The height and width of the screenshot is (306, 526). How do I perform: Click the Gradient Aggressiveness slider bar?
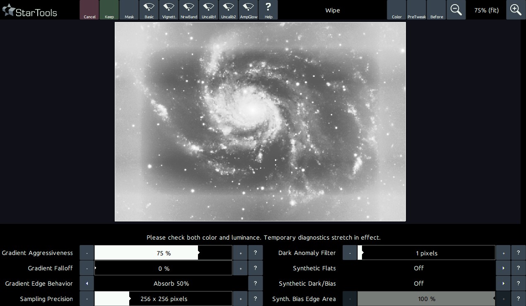[x=163, y=253]
